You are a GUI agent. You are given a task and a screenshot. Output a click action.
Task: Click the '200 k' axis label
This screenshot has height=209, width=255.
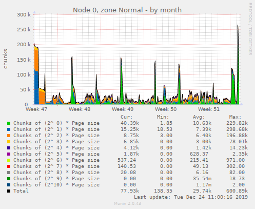pyautogui.click(x=24, y=45)
